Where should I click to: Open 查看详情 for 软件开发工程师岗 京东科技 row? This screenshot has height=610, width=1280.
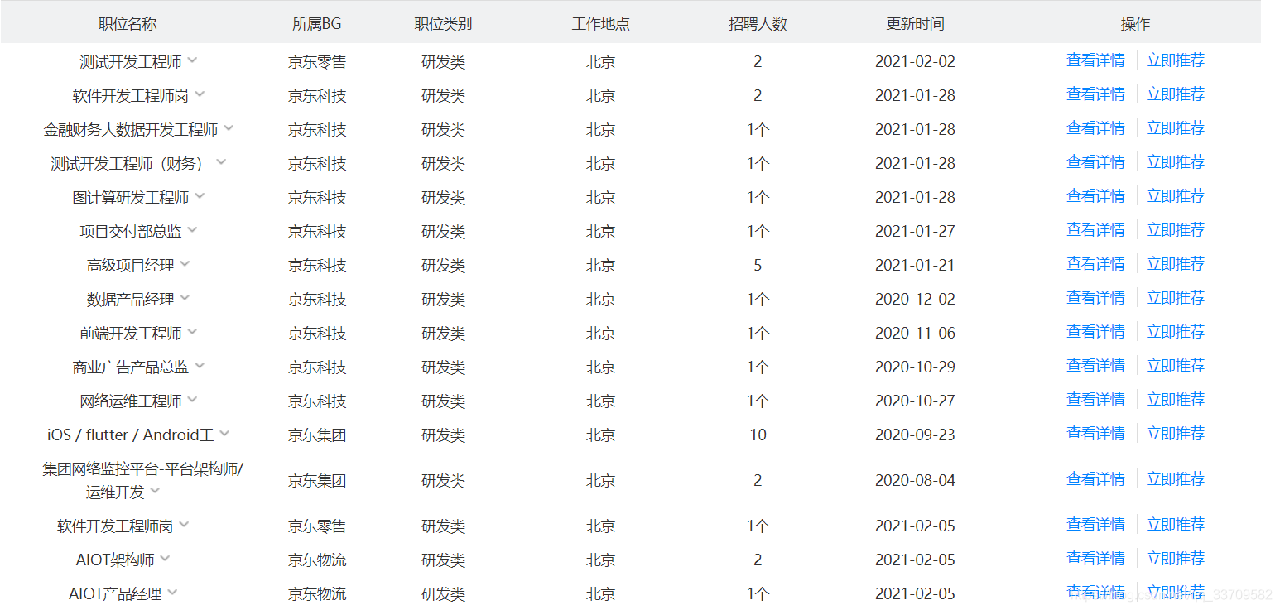1095,94
